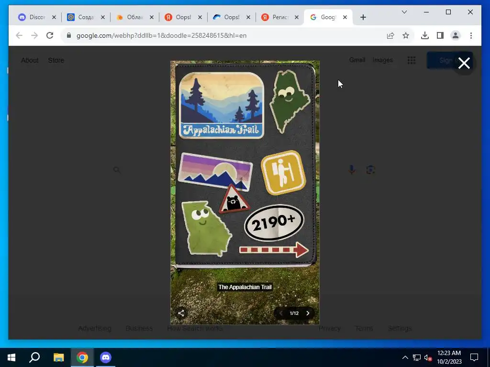490x367 pixels.
Task: Open the Store link
Action: tap(56, 60)
